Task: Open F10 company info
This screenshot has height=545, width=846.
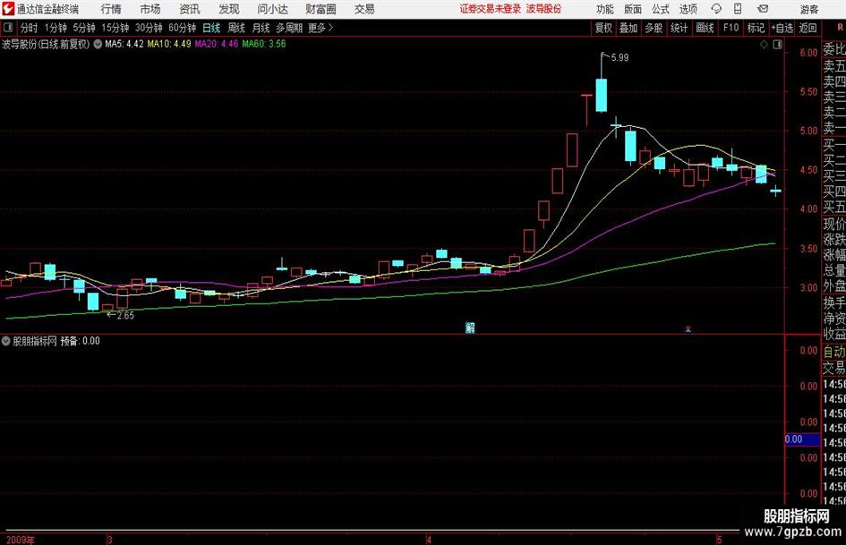Action: pyautogui.click(x=731, y=28)
